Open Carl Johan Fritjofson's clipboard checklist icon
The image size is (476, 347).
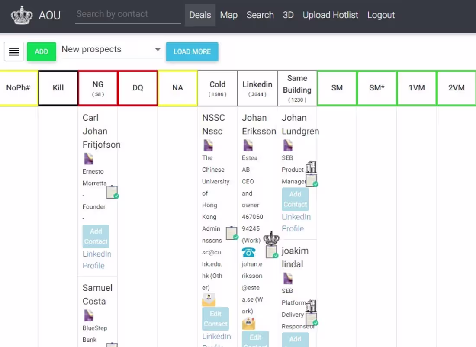pyautogui.click(x=113, y=192)
